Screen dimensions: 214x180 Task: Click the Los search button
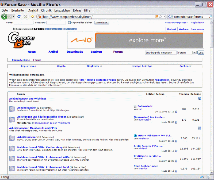click(201, 53)
